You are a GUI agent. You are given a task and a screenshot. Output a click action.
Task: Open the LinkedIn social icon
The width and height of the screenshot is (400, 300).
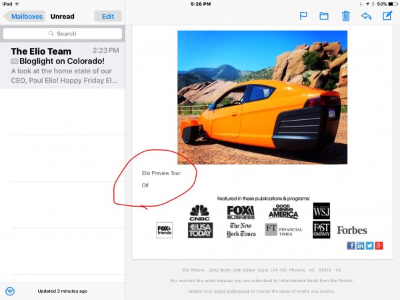tap(361, 246)
